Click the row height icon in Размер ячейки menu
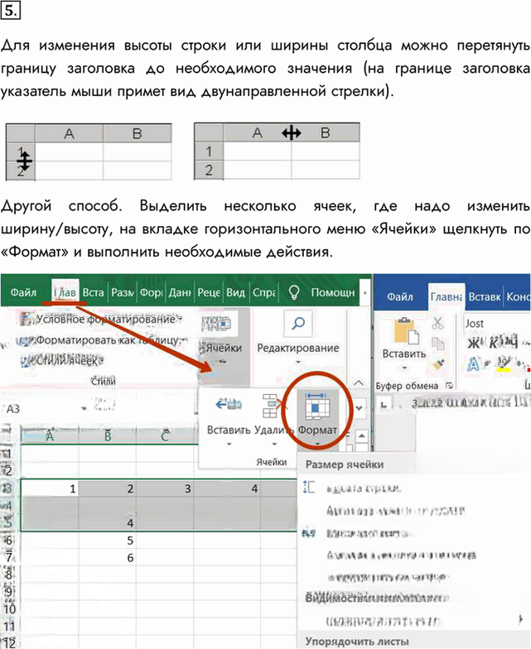 [309, 487]
